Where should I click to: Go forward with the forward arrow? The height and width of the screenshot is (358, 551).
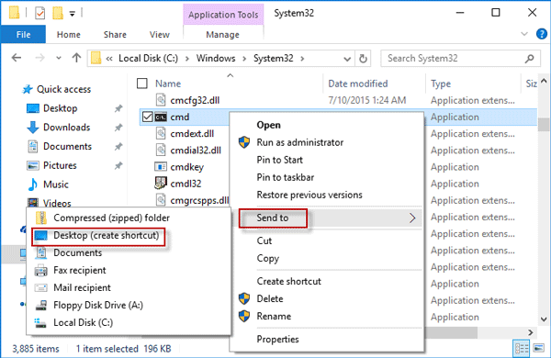tap(39, 58)
